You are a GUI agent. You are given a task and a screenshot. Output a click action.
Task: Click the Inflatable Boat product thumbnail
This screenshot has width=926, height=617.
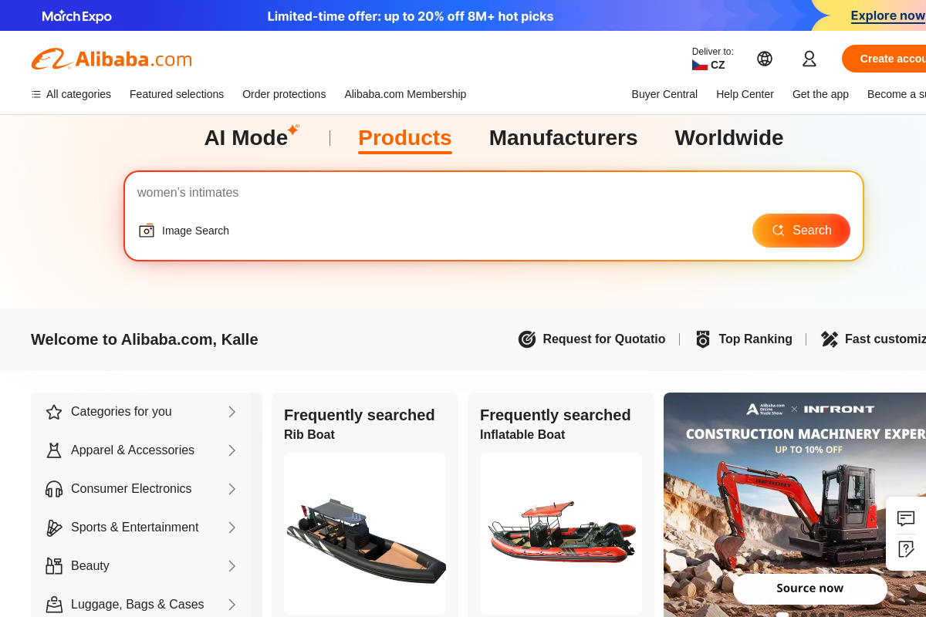click(x=561, y=534)
